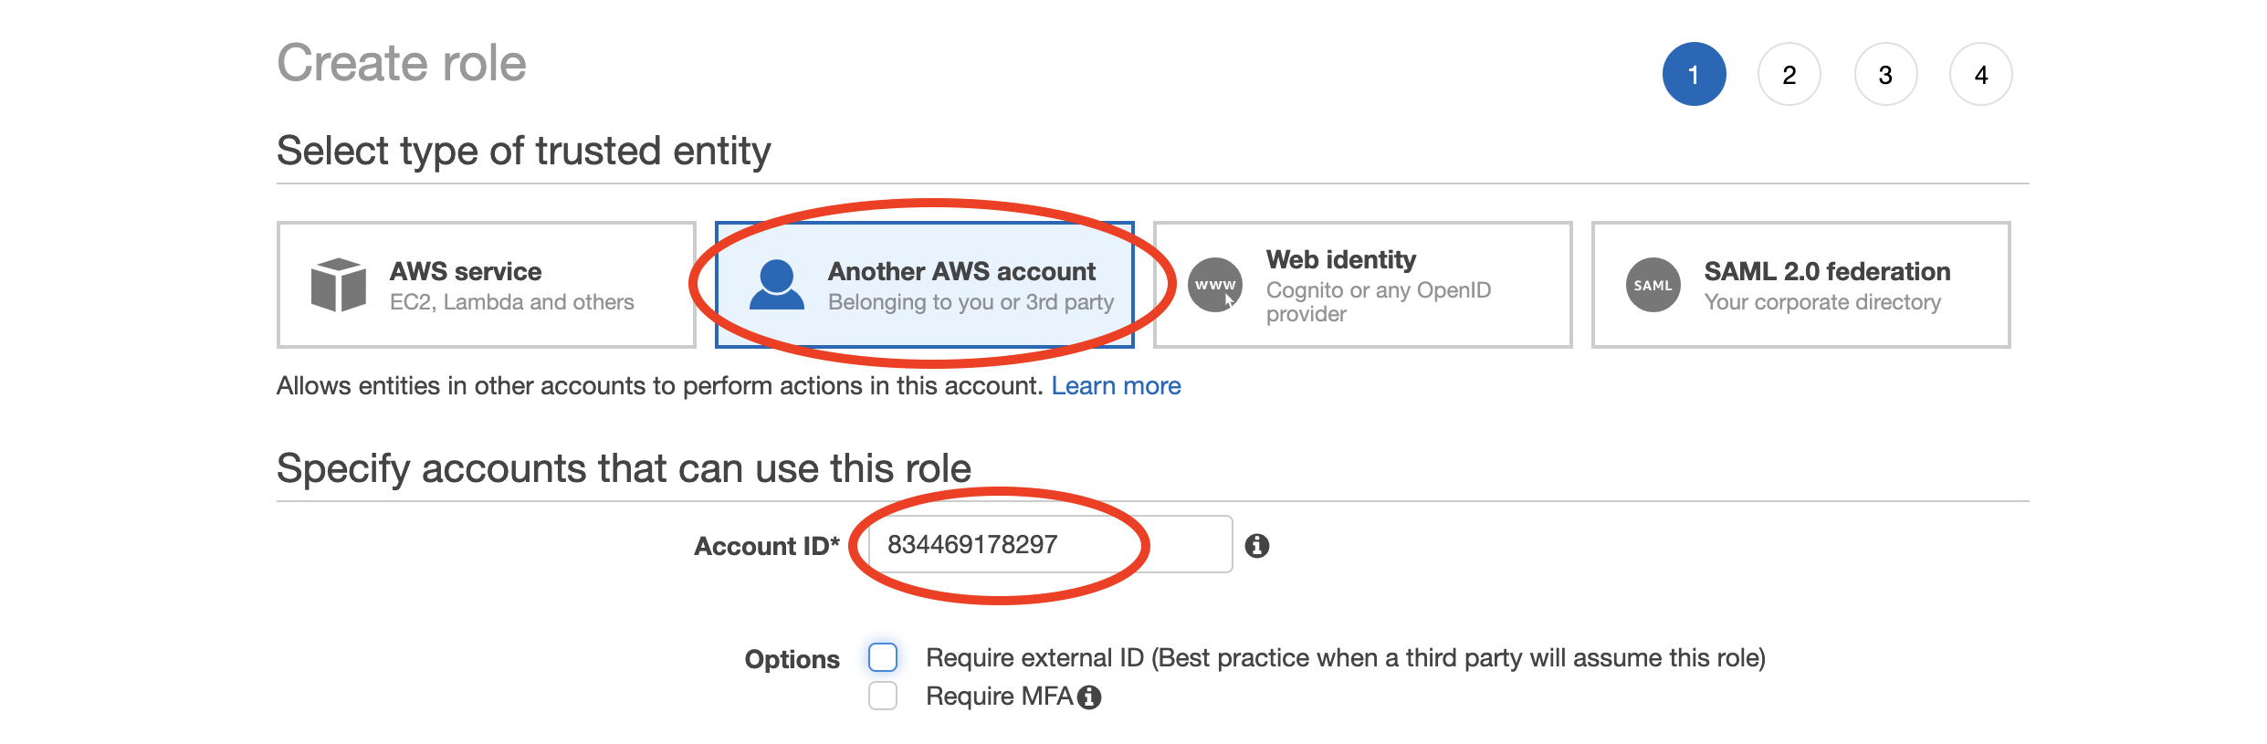Screen dimensions: 2267x744
Task: Pick SAML 2.0 federation entity card
Action: (x=1801, y=285)
